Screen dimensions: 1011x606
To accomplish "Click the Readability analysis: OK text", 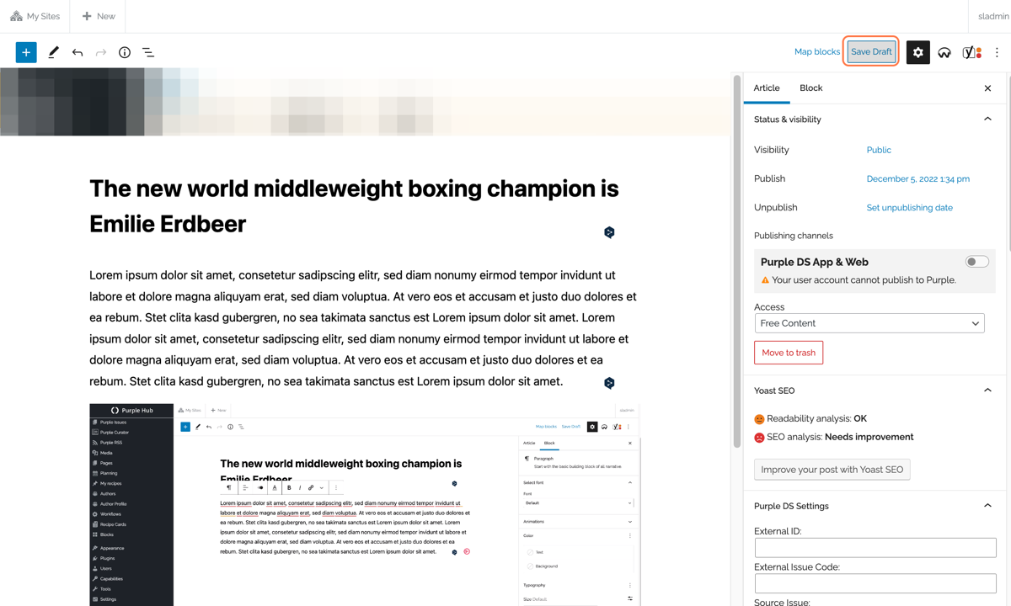I will coord(816,418).
